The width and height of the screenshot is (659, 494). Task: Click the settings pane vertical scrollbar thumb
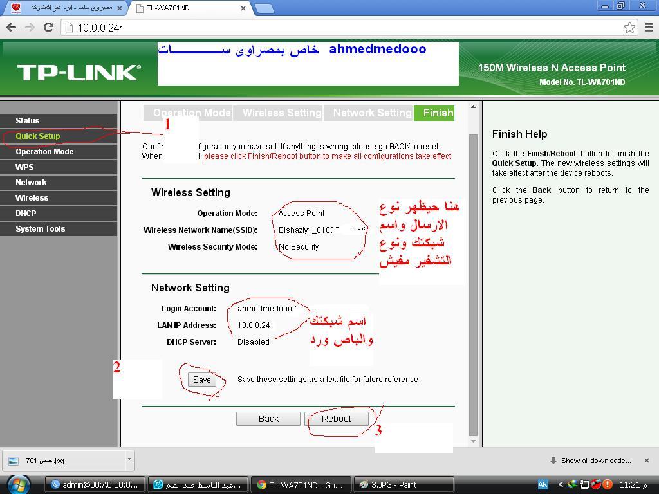tap(473, 285)
